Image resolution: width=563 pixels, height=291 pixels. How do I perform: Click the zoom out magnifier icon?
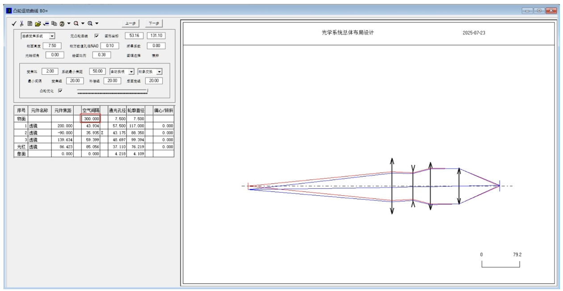pos(76,23)
